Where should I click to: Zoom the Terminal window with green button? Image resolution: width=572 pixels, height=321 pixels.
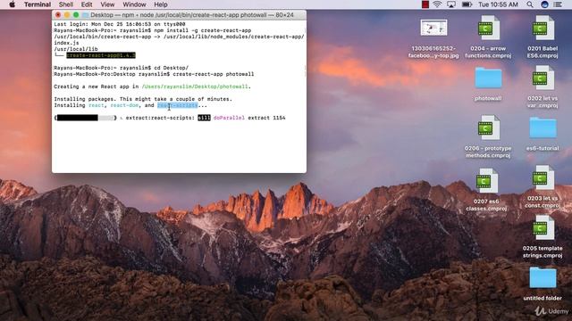(76, 15)
